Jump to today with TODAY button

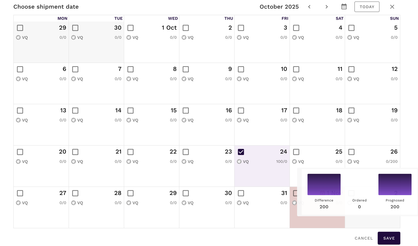point(367,7)
